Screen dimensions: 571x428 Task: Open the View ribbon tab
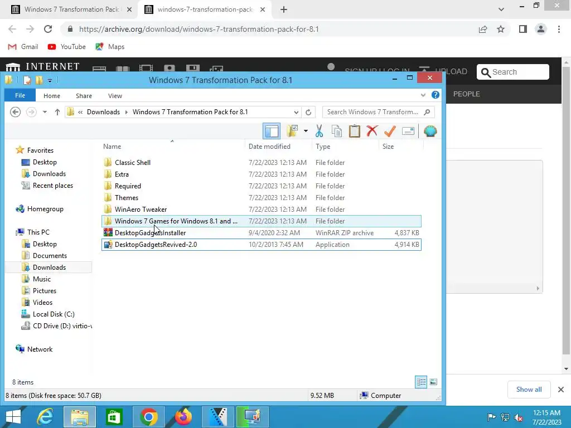(x=115, y=96)
